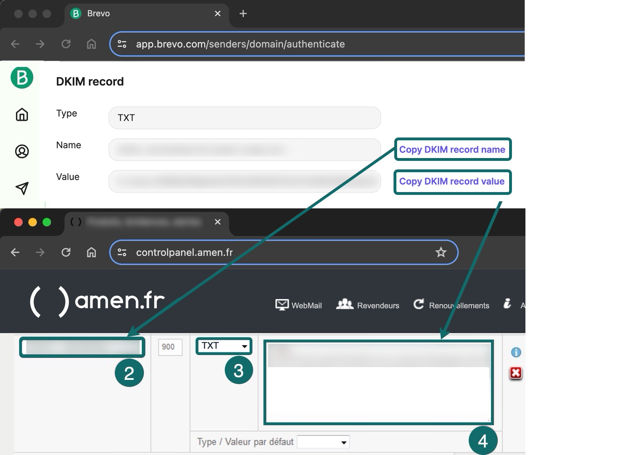The width and height of the screenshot is (641, 455).
Task: Reload the Brevo page
Action: [x=66, y=44]
